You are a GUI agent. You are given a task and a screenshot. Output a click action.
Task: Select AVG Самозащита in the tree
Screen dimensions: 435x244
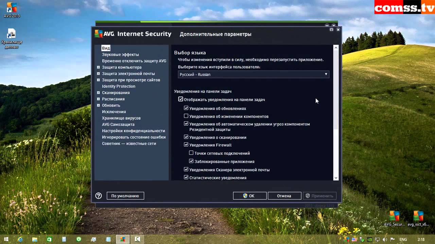[118, 124]
